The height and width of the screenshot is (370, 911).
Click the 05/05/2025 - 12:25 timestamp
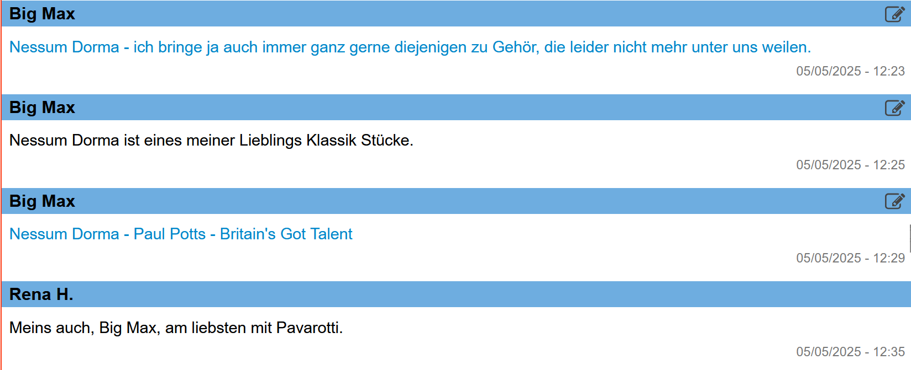(850, 165)
